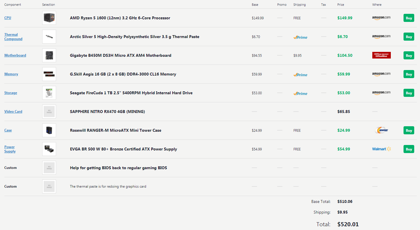Click the note about thermal paste for graphics card

(x=108, y=186)
